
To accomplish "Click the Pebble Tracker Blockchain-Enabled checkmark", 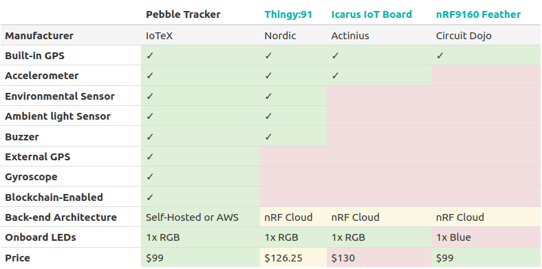I will (150, 197).
